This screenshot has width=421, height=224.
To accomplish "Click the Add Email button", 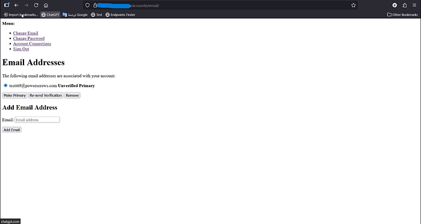I will click(11, 130).
